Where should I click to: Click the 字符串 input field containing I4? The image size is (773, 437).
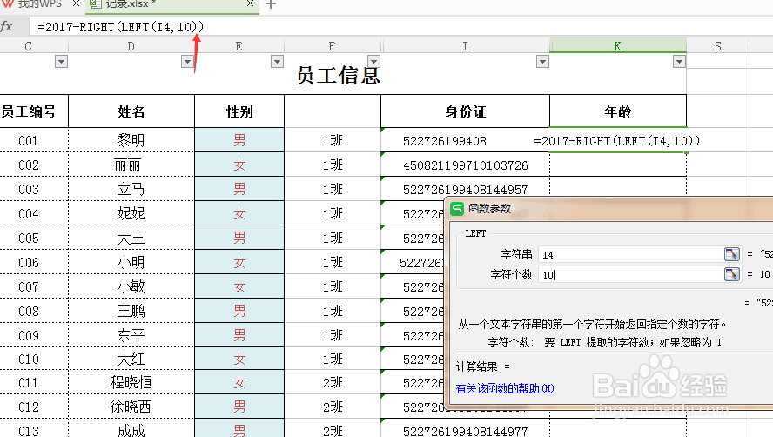pyautogui.click(x=630, y=254)
